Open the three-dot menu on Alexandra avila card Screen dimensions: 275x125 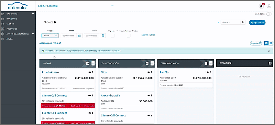151,95
